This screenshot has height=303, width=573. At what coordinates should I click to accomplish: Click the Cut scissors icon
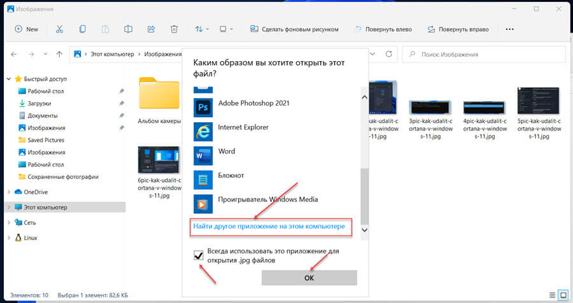coord(60,29)
